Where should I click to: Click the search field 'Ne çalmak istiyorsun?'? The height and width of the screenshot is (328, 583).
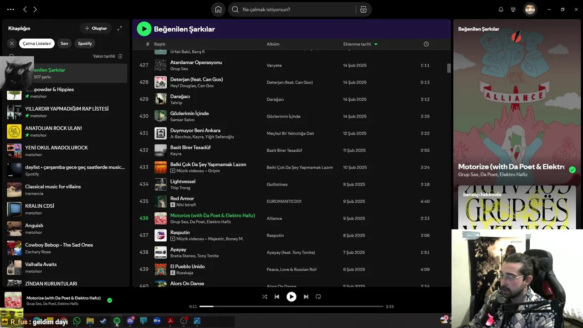point(291,10)
